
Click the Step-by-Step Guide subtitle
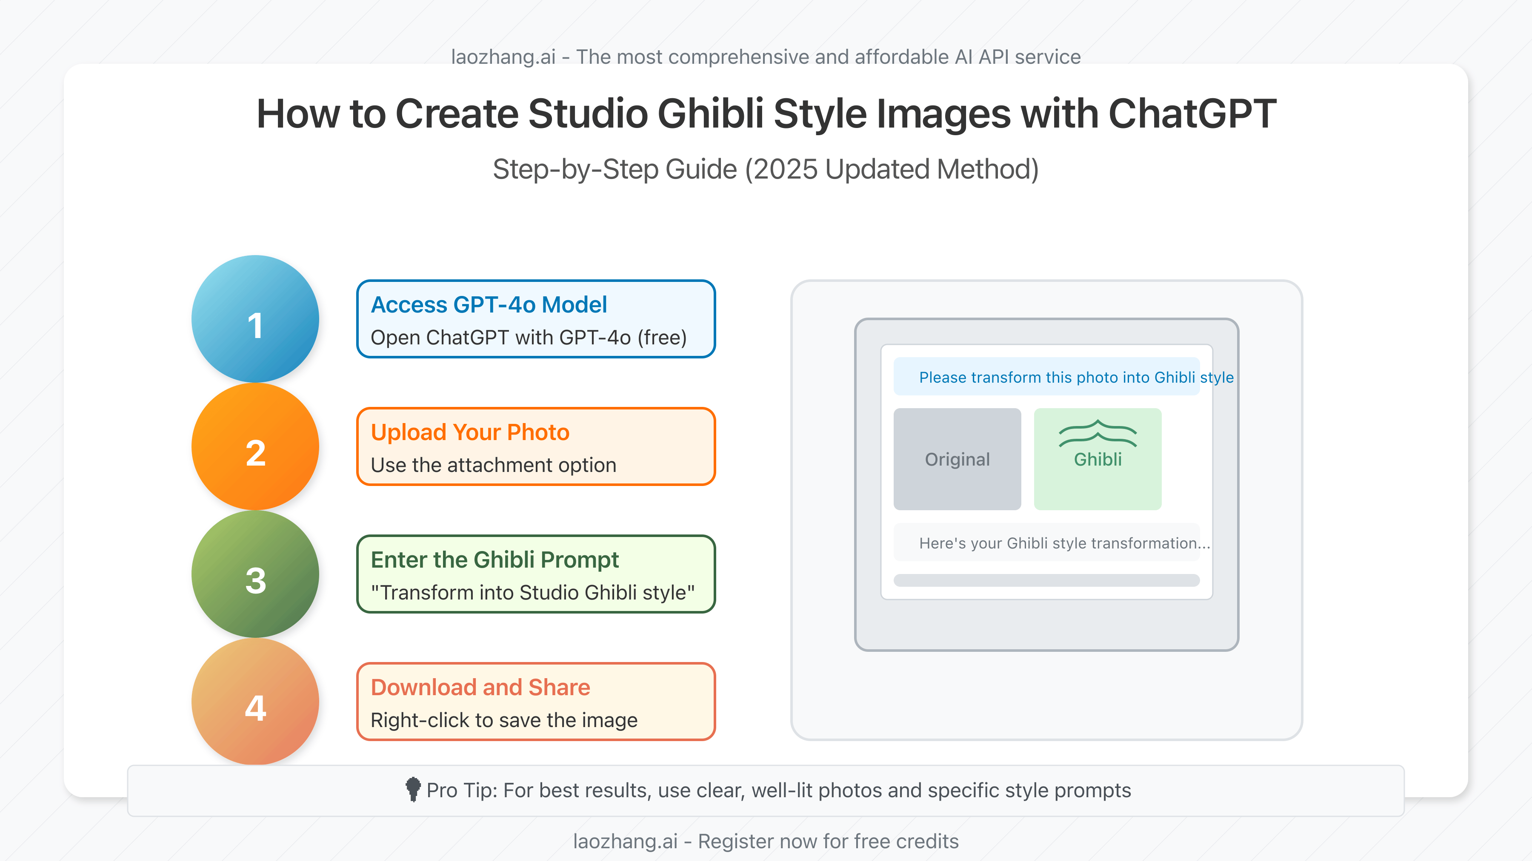(766, 169)
